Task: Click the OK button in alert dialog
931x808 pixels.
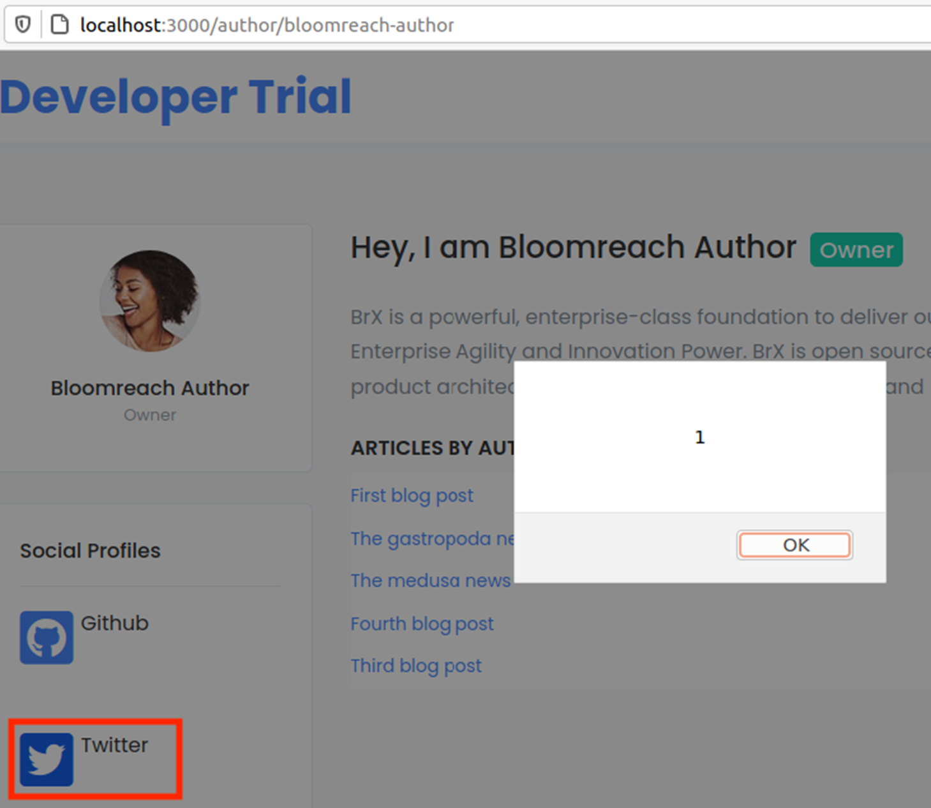Action: [x=794, y=545]
